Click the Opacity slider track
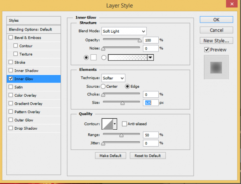Viewport: 241px width, 184px height. [121, 40]
